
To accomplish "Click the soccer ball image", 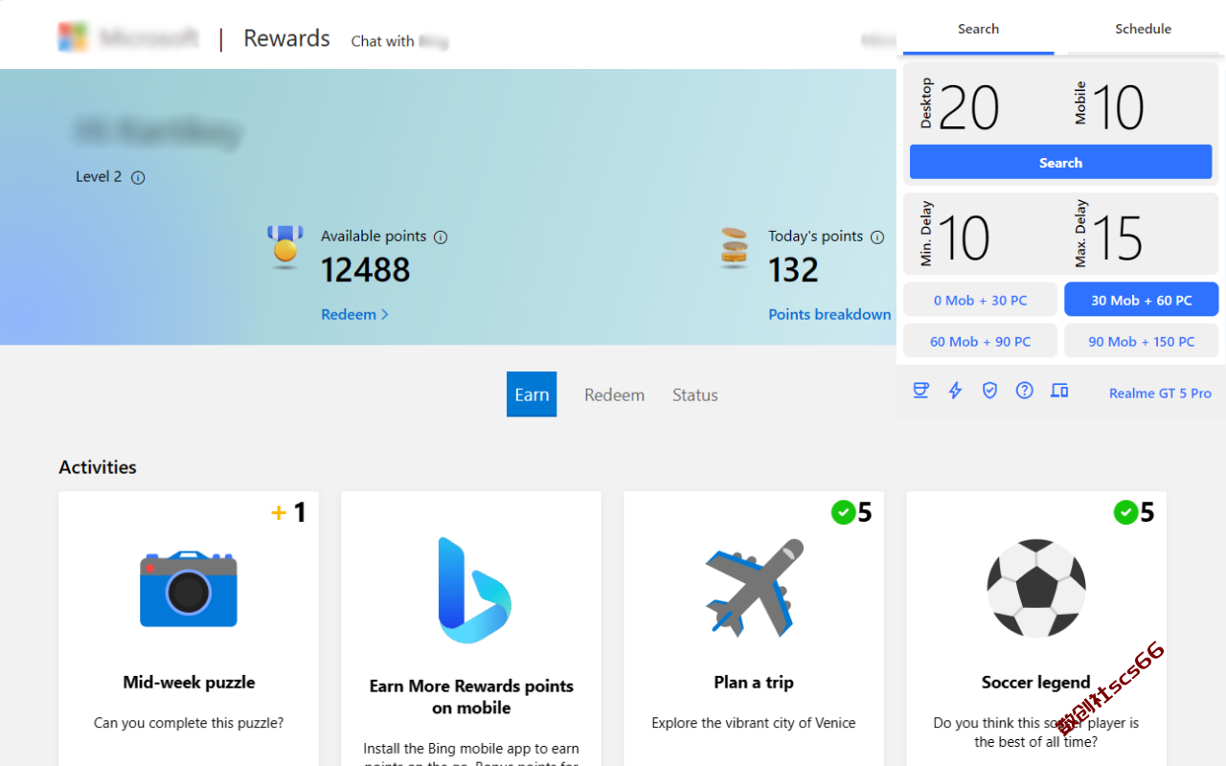I will click(x=1036, y=588).
